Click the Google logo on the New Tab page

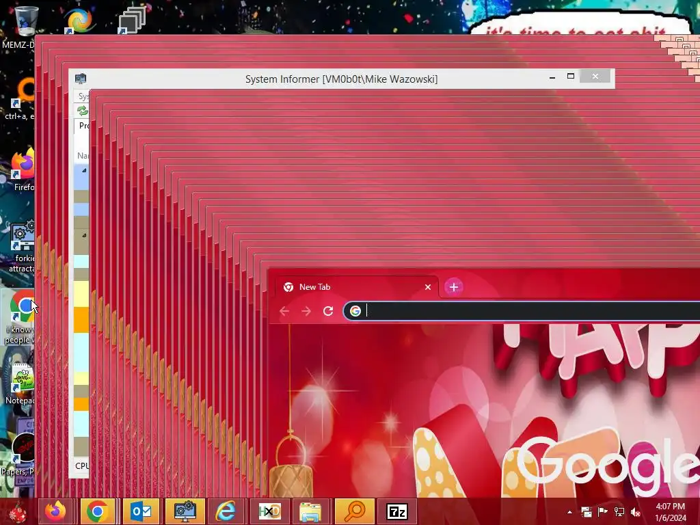[x=608, y=464]
